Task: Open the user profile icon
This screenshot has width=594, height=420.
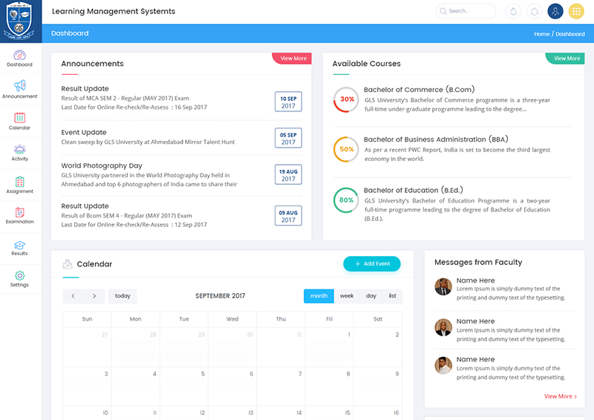Action: [x=555, y=11]
